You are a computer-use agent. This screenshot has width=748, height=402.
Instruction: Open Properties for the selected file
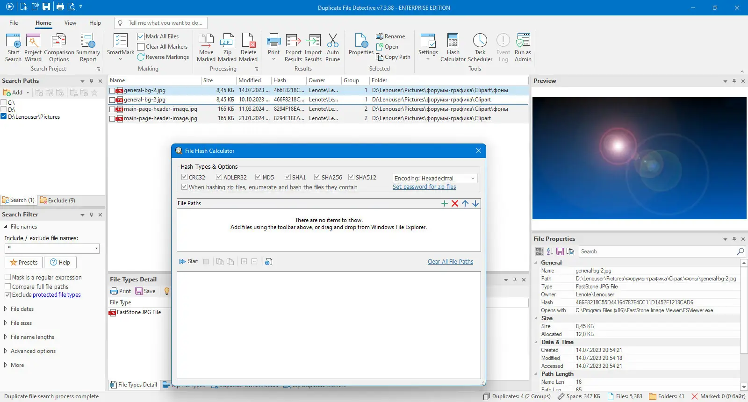tap(361, 44)
